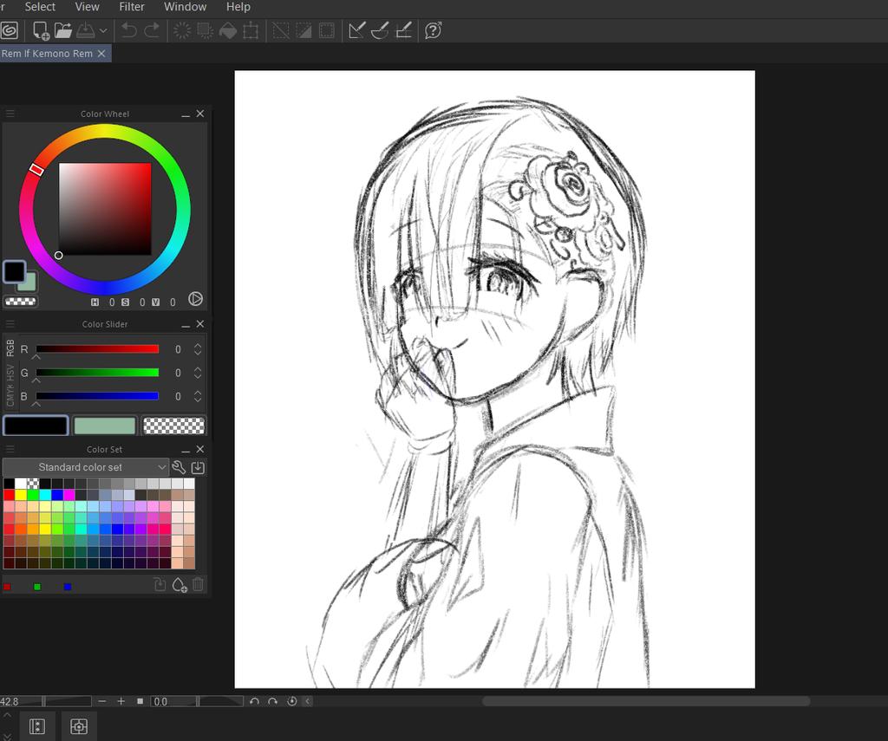Step the G value with its spinner
Image resolution: width=888 pixels, height=741 pixels.
198,373
